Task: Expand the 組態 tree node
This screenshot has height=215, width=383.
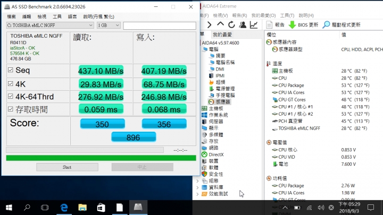Action: [197, 181]
